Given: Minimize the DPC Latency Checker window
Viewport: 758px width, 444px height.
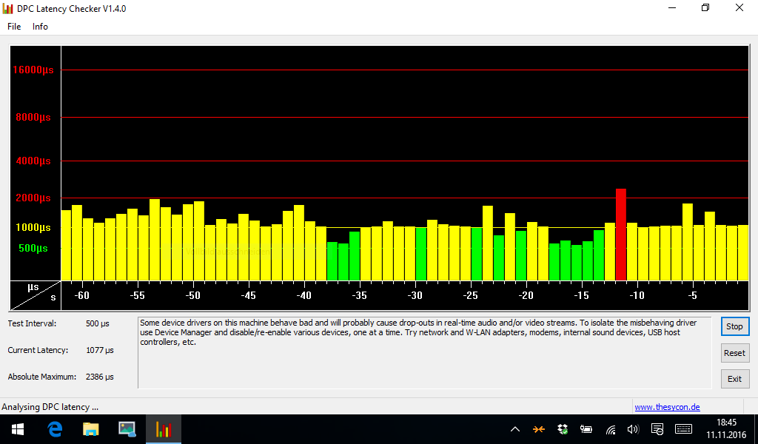Looking at the screenshot, I should 672,8.
